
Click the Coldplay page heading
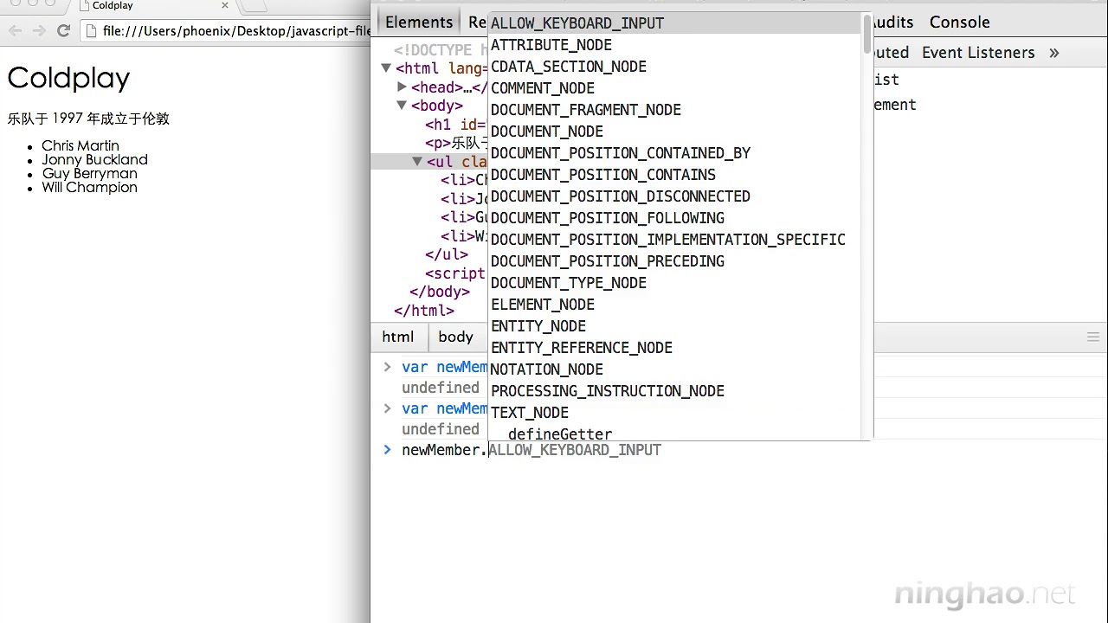(x=68, y=79)
